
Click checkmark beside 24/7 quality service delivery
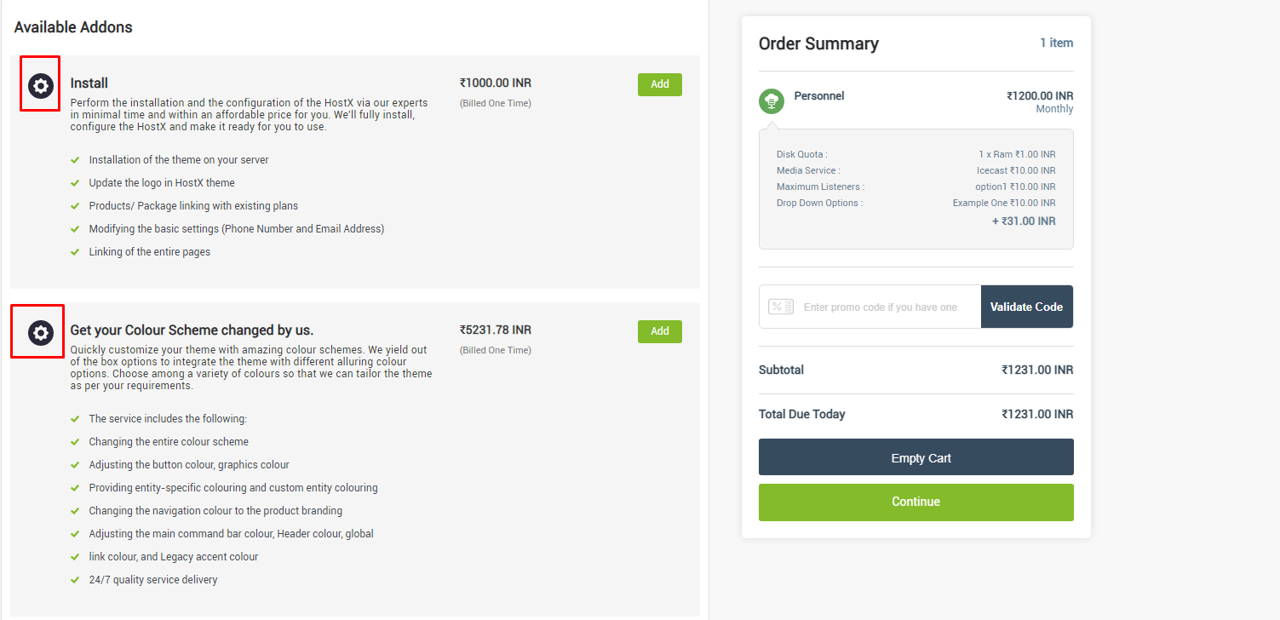point(75,580)
